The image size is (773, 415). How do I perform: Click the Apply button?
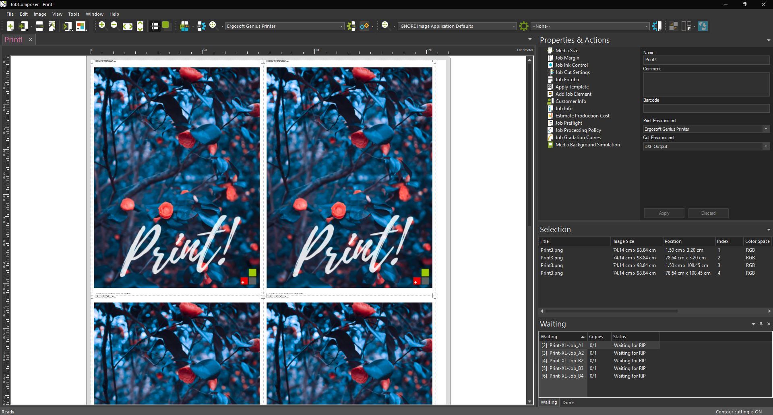coord(664,213)
